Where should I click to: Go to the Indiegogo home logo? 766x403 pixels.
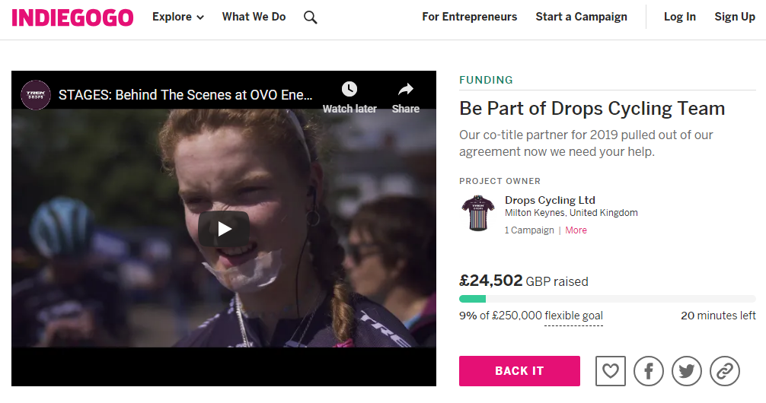(73, 17)
